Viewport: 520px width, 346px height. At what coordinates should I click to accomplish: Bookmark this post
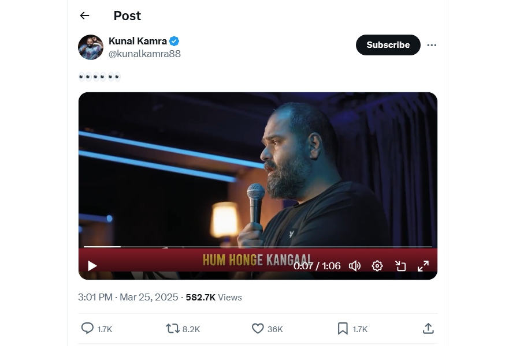pos(343,329)
